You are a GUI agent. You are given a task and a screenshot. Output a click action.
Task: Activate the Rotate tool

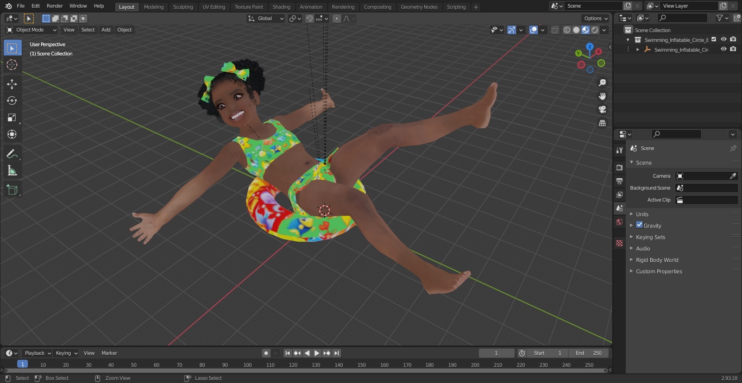click(12, 101)
